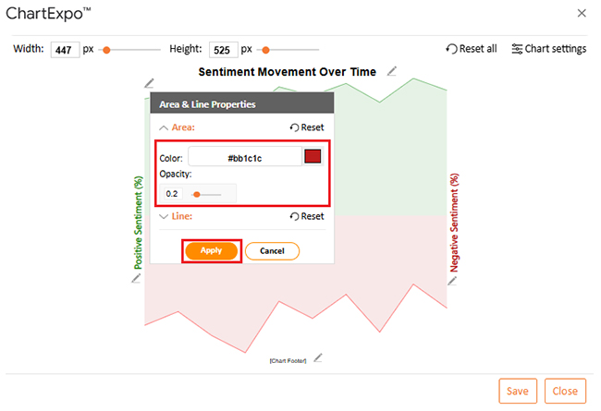This screenshot has height=411, width=601.
Task: Click the Height value input field
Action: (x=223, y=50)
